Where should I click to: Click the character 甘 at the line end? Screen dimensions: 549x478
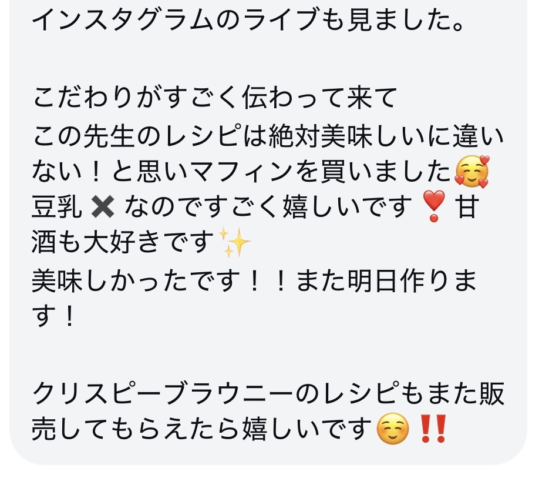[467, 207]
